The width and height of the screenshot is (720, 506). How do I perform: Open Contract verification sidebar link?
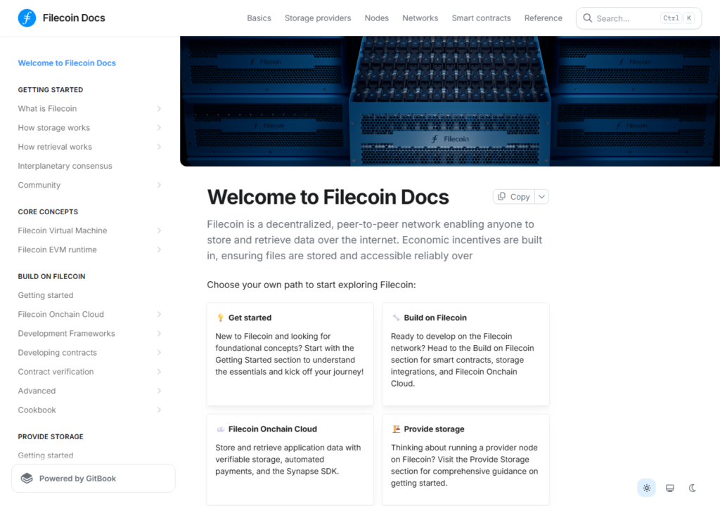56,372
